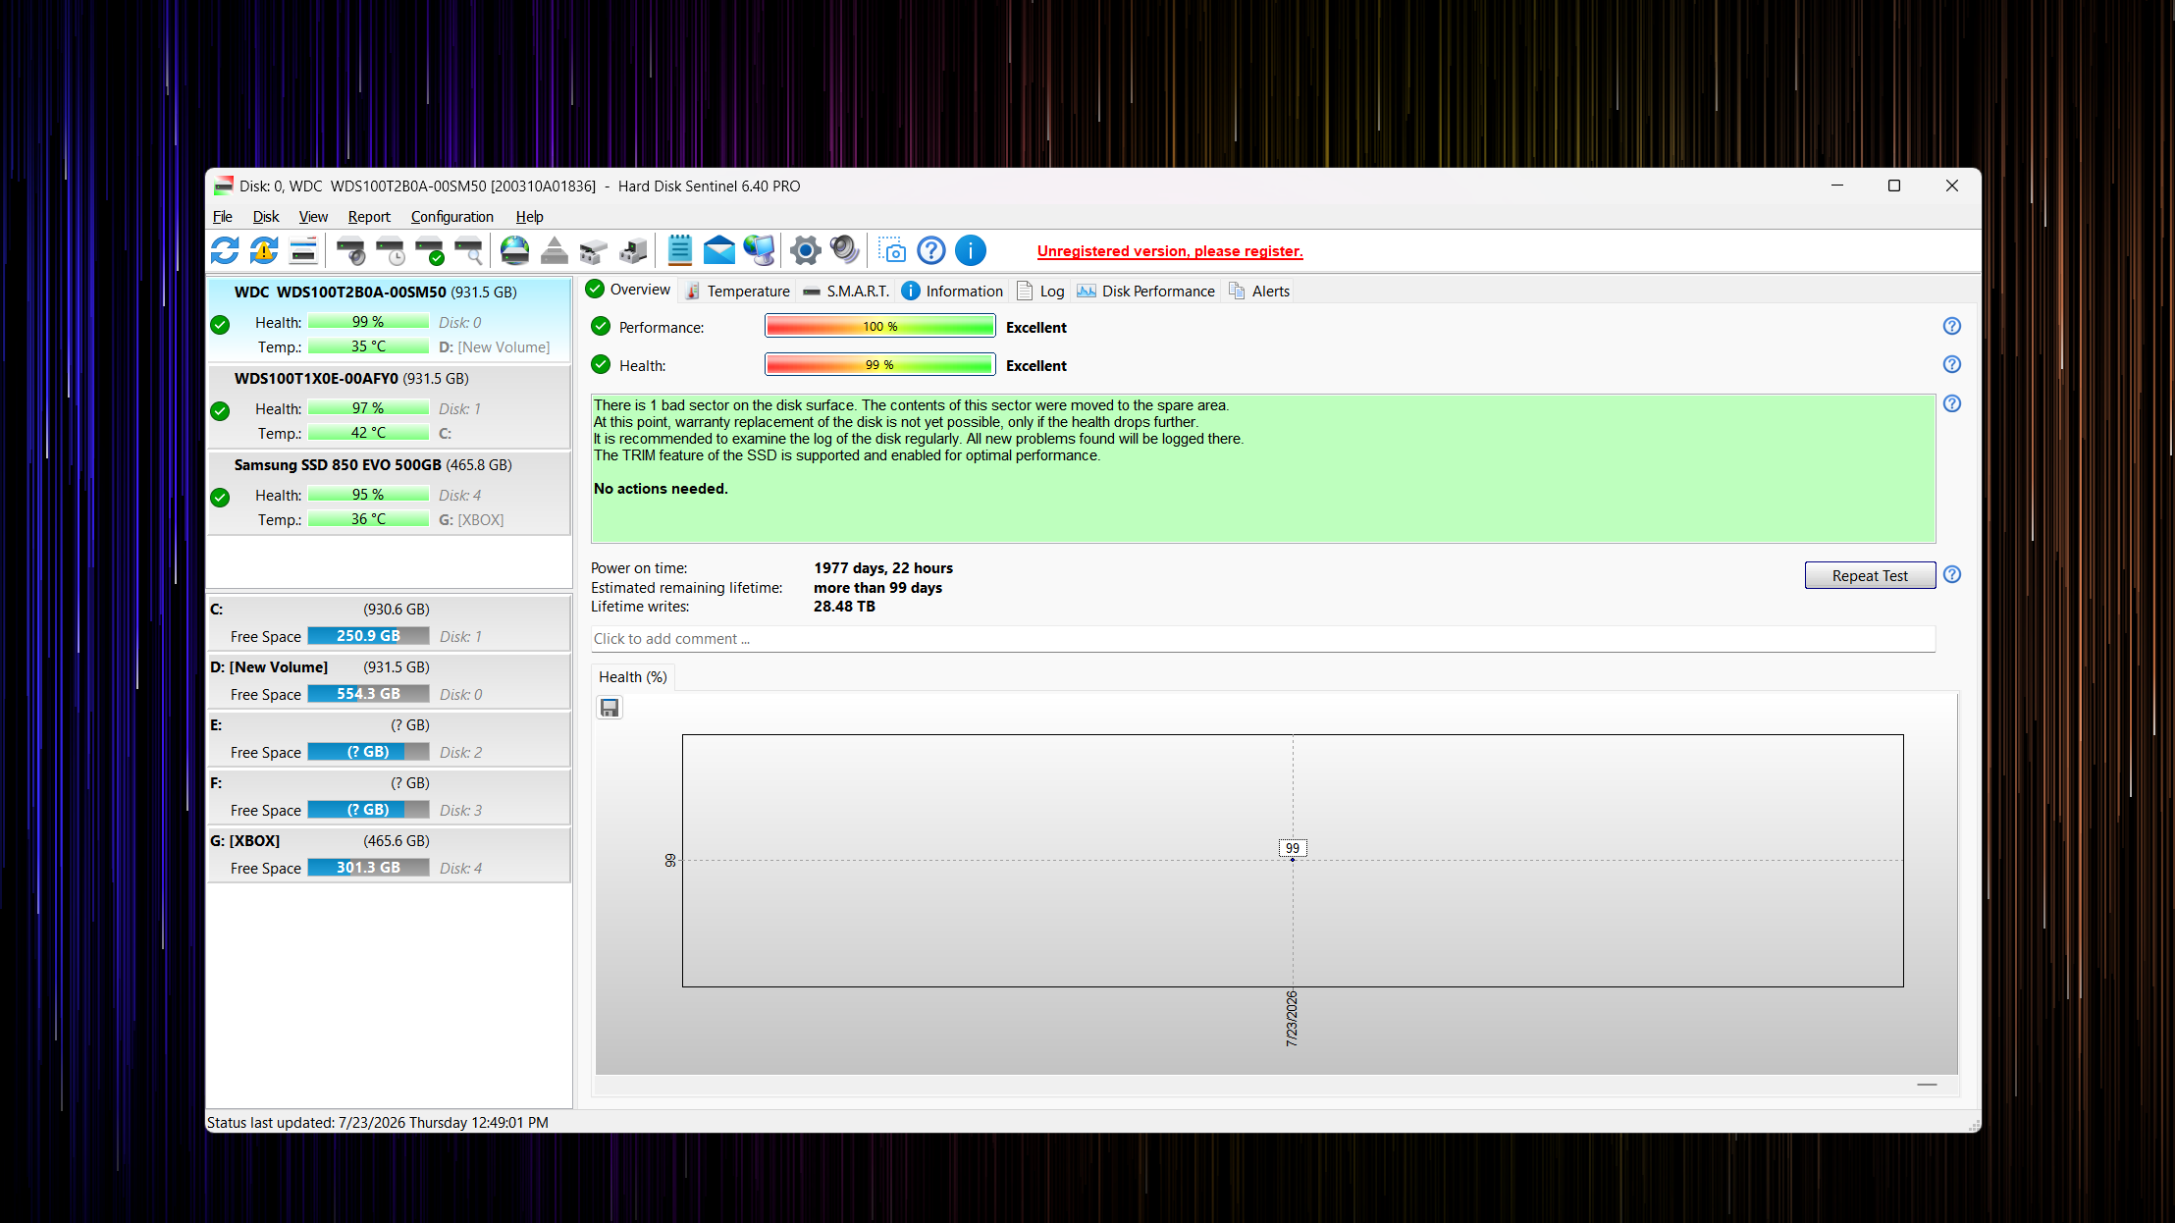Open the Help menu
Screen dimensions: 2175x1223
tap(529, 217)
